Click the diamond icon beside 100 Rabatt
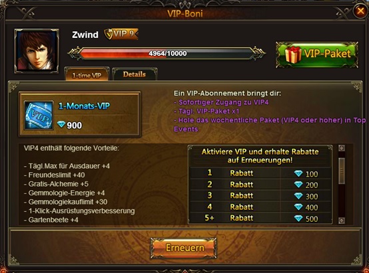This screenshot has height=273, width=369. [298, 173]
